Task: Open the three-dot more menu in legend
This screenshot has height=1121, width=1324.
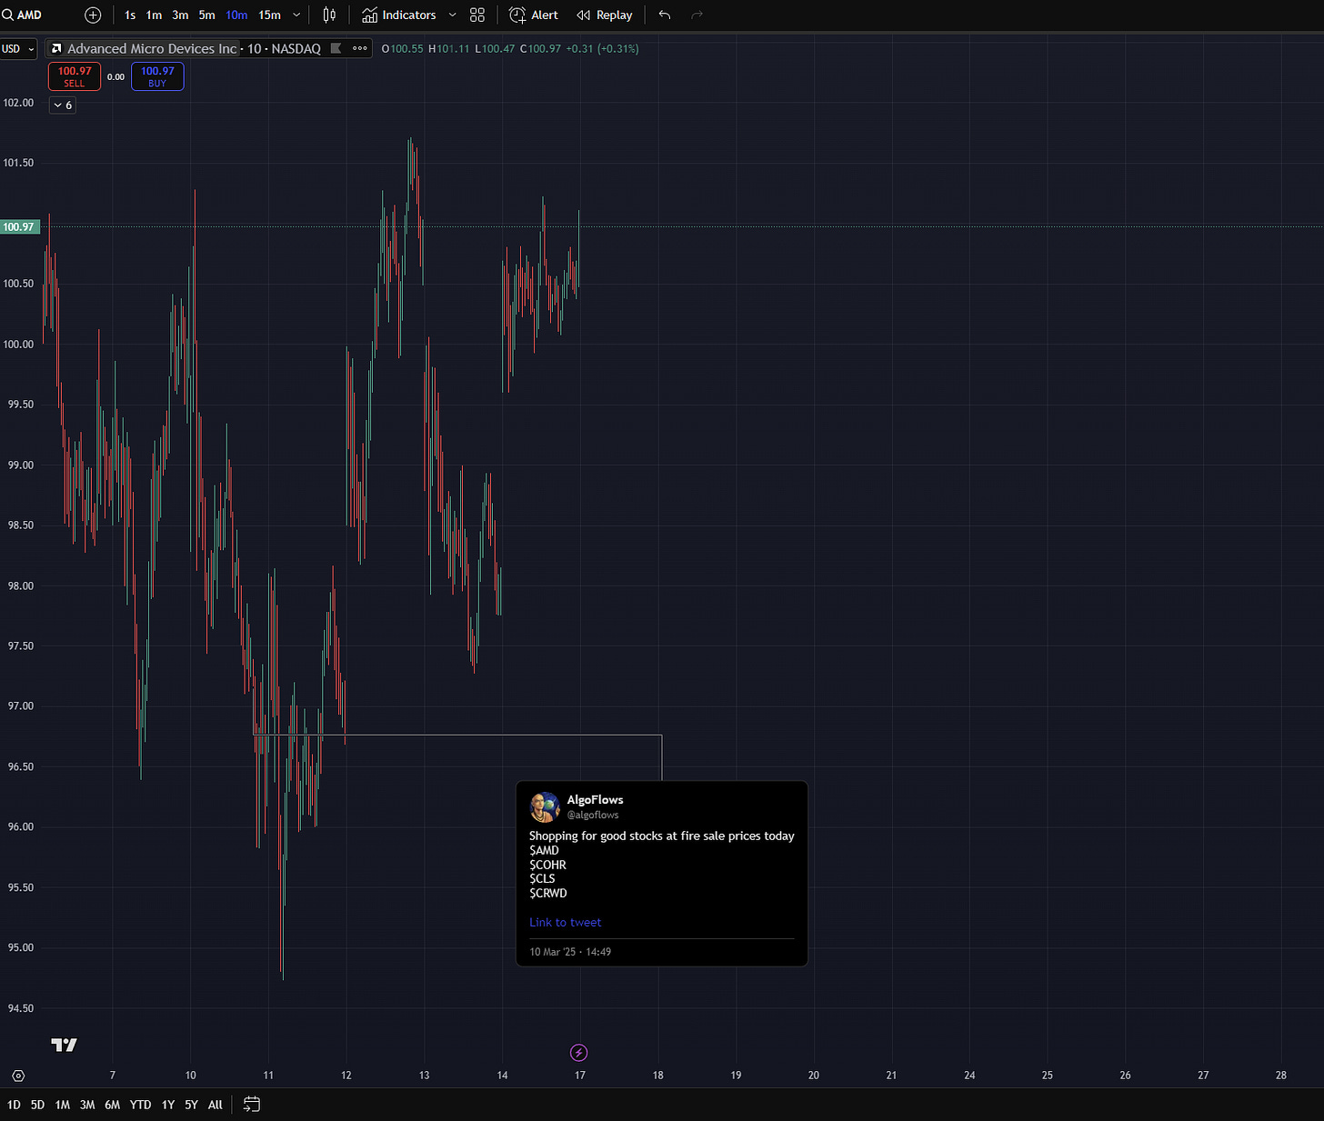Action: coord(360,48)
